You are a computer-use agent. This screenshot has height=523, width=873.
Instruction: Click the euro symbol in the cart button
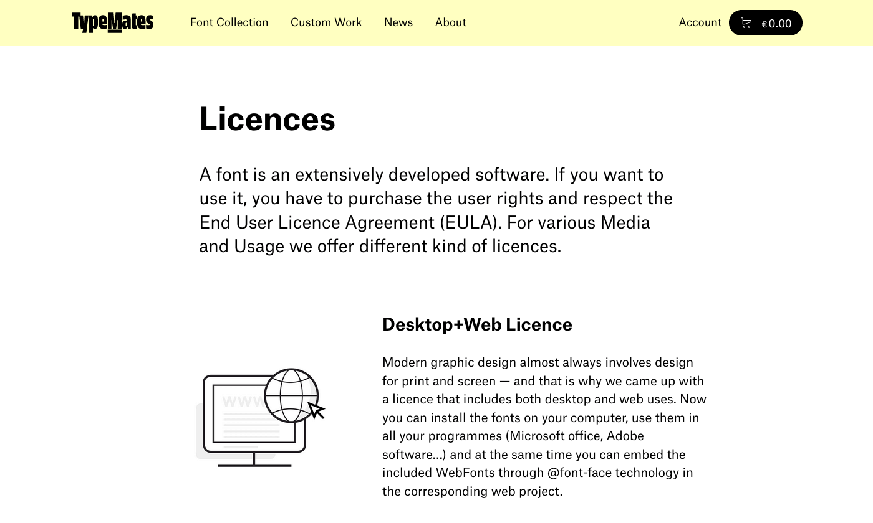[x=764, y=24]
